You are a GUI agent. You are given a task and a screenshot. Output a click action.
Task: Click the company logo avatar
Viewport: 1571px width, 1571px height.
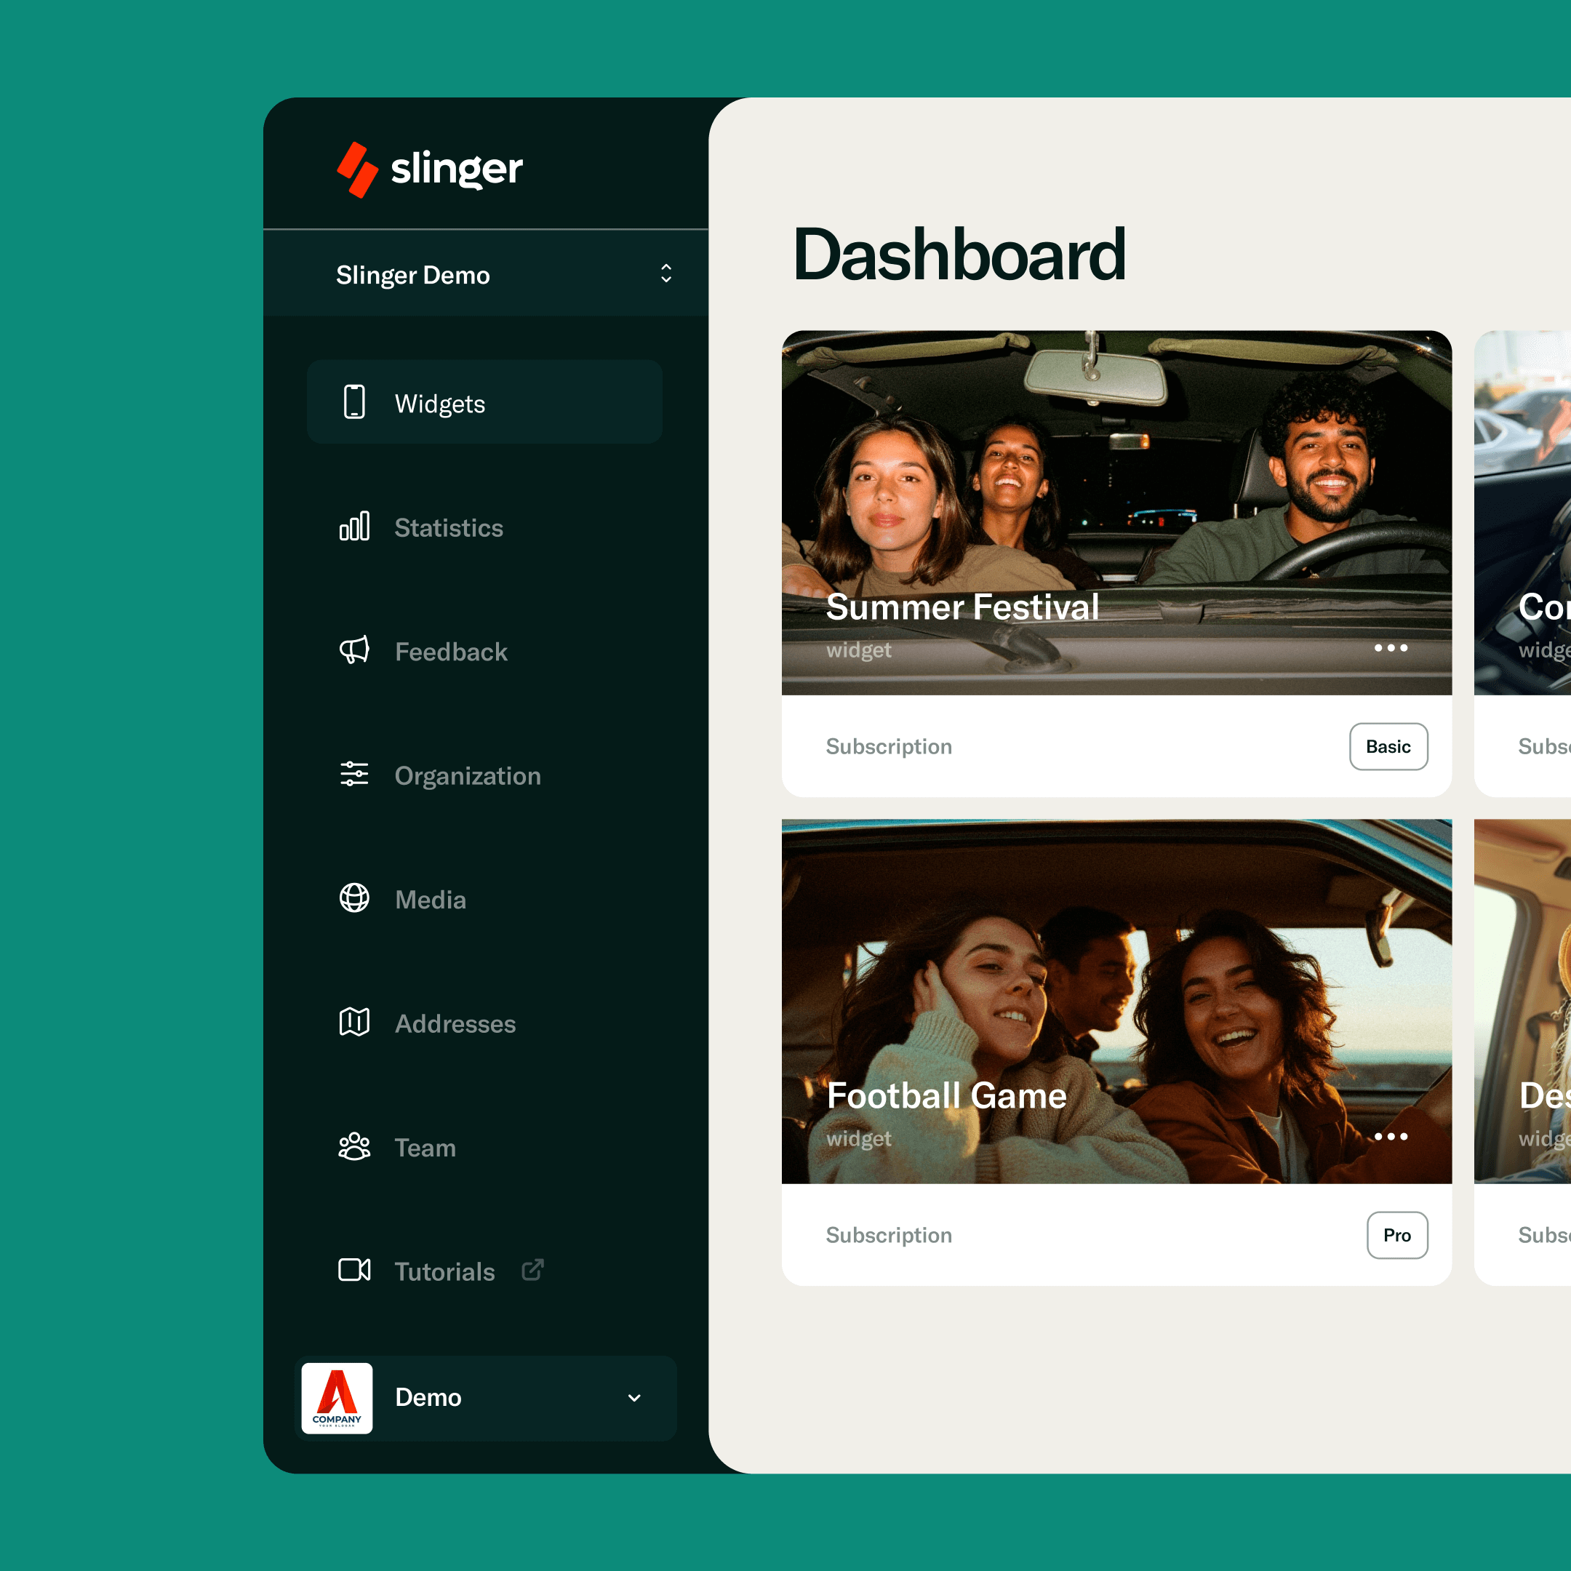(337, 1398)
